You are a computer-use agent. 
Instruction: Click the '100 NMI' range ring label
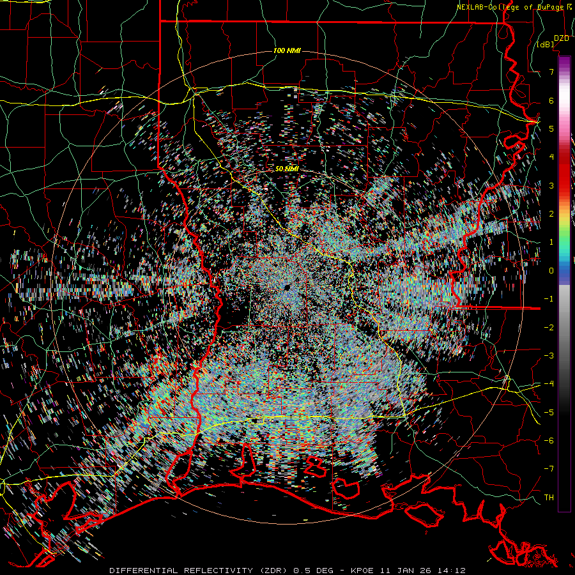pos(287,50)
